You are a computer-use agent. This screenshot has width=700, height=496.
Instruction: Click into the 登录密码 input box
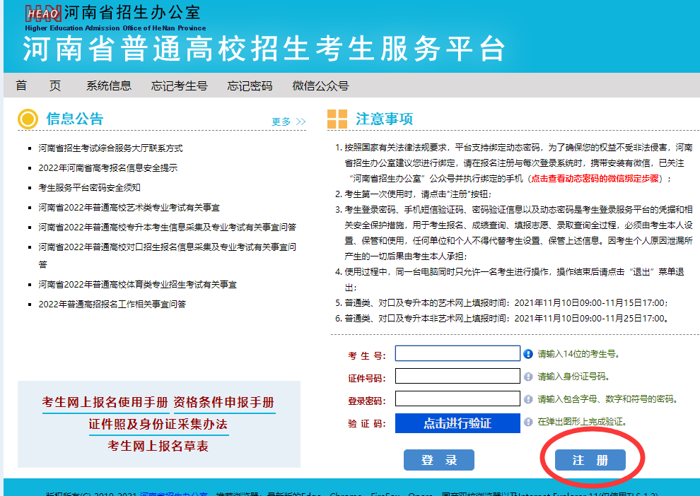coord(457,398)
